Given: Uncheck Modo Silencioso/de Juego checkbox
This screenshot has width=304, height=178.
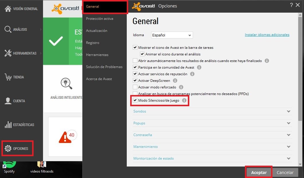Looking at the screenshot, I should pyautogui.click(x=135, y=100).
